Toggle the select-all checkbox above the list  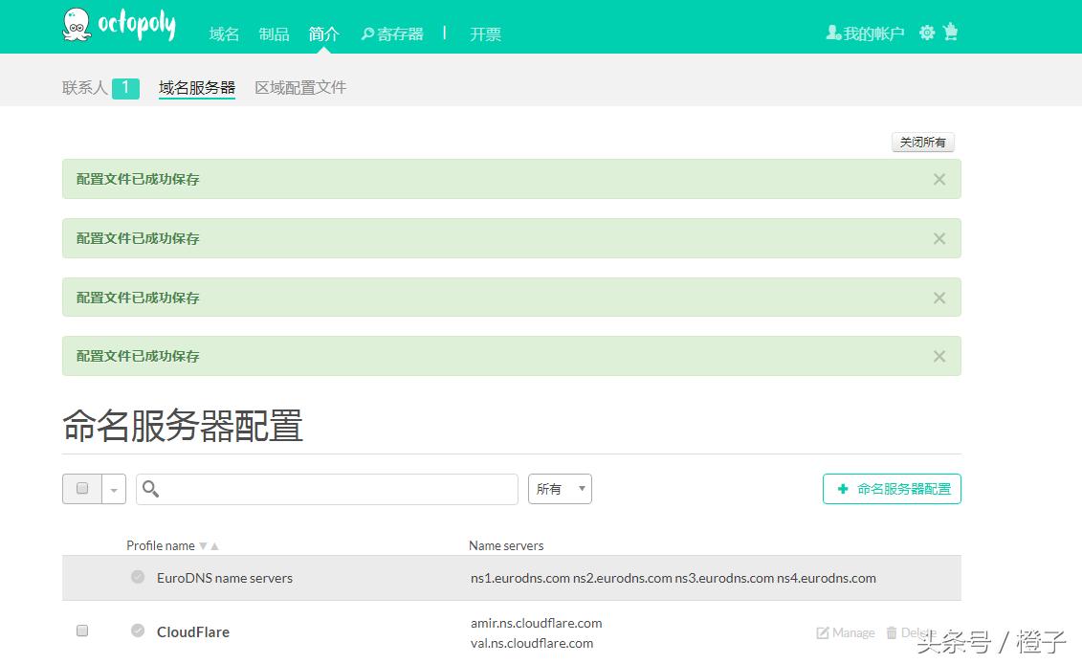[82, 488]
